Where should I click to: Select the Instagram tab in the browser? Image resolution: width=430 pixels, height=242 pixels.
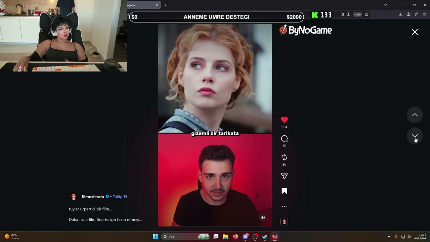(x=144, y=5)
